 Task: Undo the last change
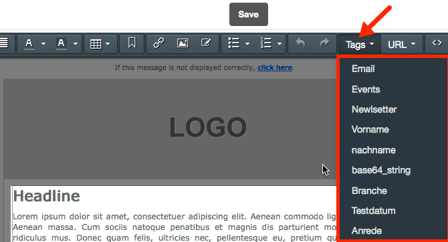pyautogui.click(x=300, y=43)
